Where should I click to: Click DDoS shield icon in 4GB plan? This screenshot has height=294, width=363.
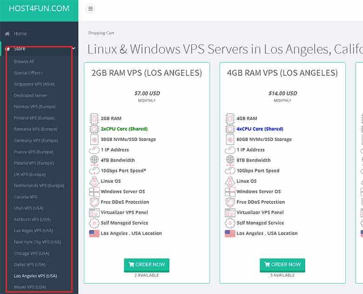pyautogui.click(x=230, y=202)
